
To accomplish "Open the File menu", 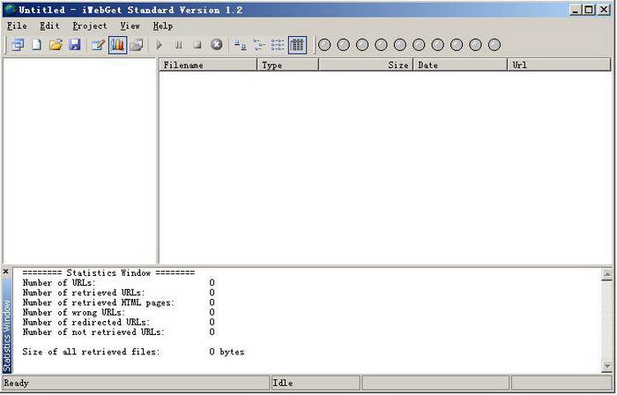I will click(17, 26).
